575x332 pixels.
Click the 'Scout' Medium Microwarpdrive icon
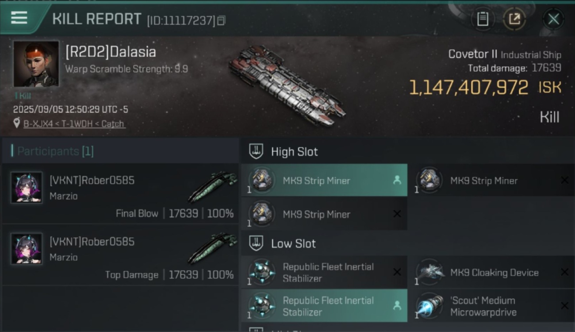429,306
